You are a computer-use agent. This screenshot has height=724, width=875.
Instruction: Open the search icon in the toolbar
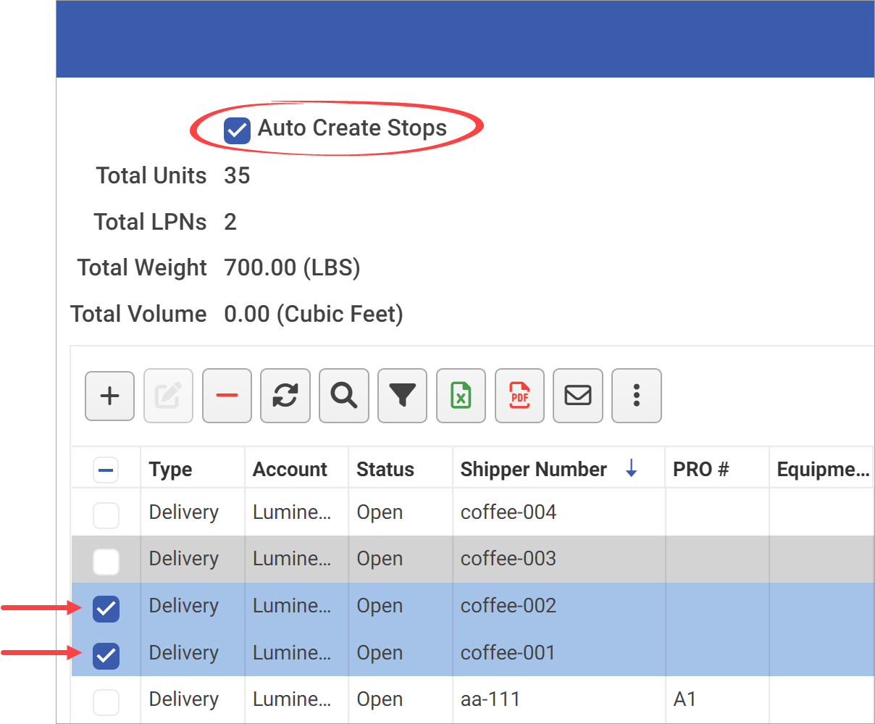(343, 396)
